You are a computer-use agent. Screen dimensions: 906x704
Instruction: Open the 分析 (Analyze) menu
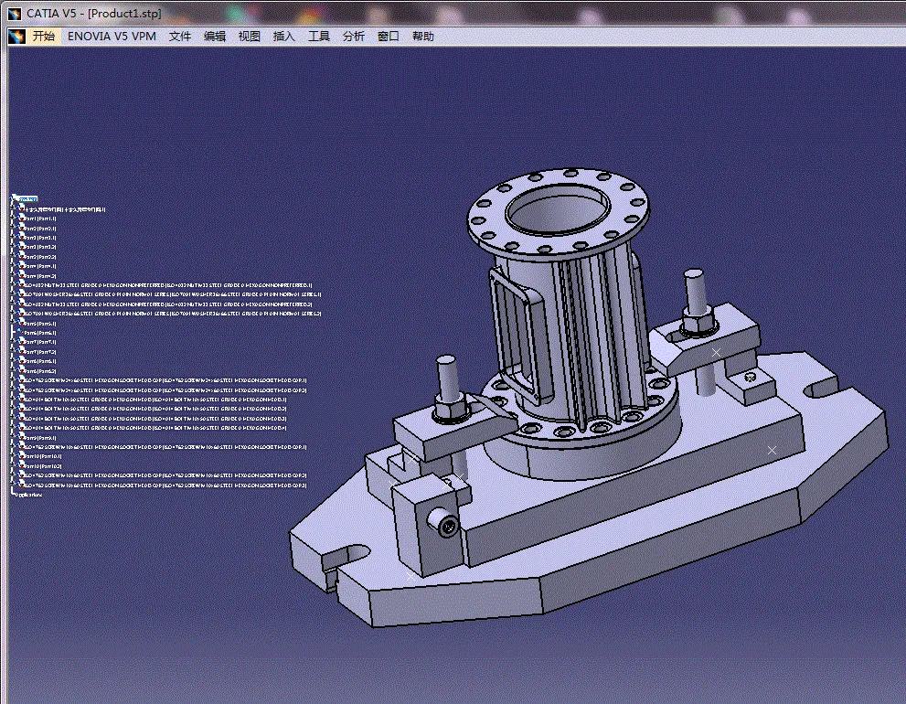pos(353,37)
